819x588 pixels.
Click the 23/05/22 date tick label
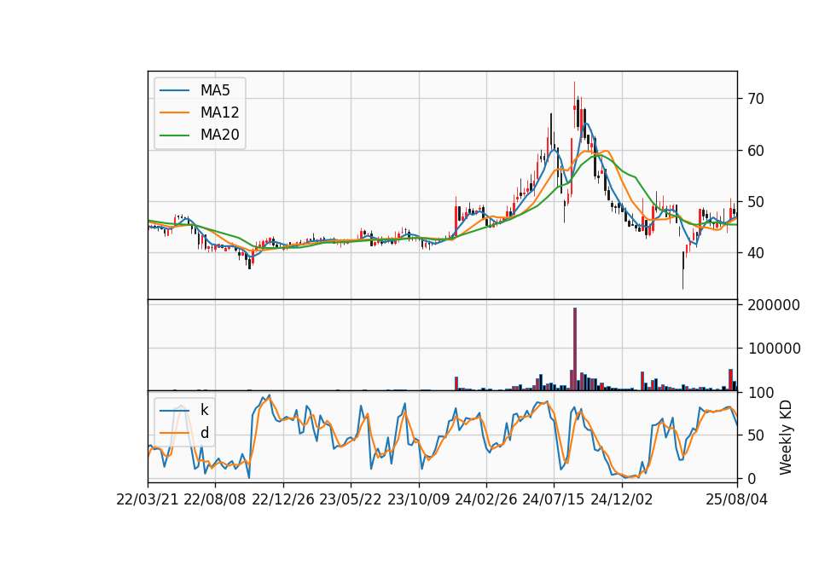pos(351,499)
